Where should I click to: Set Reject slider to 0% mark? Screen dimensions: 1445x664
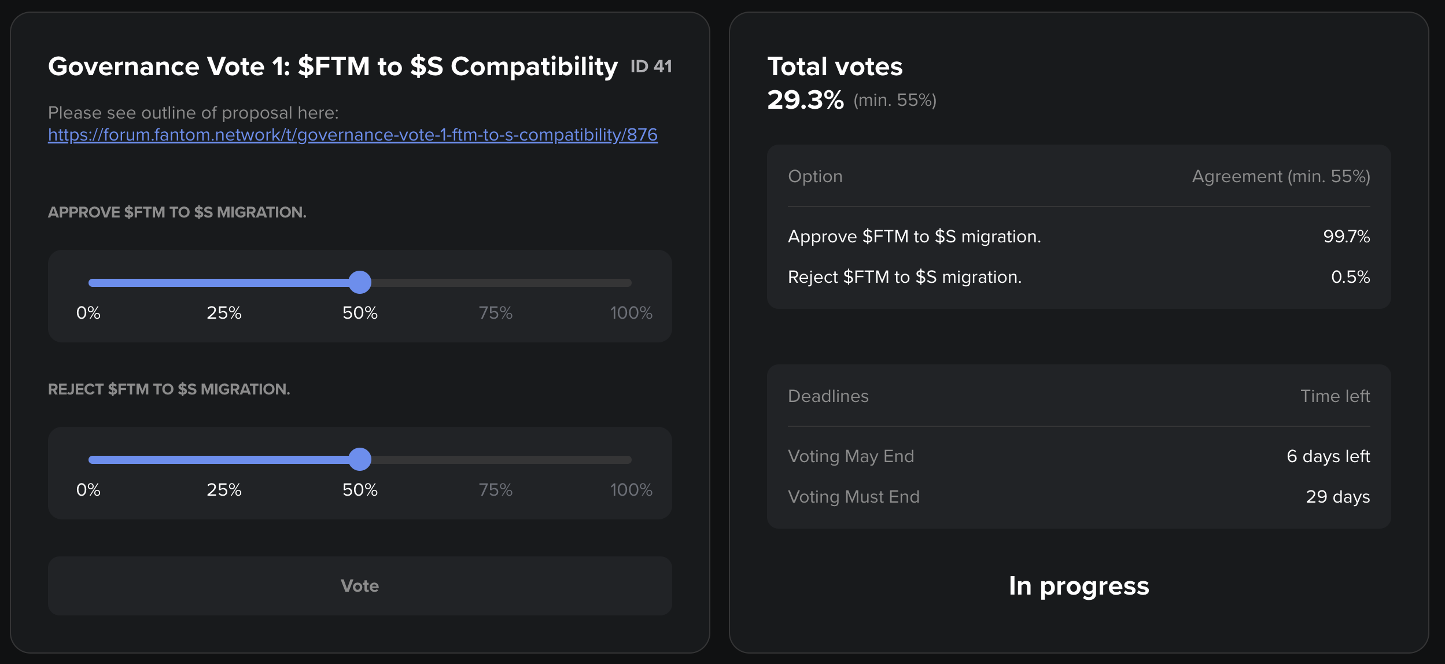coord(90,460)
